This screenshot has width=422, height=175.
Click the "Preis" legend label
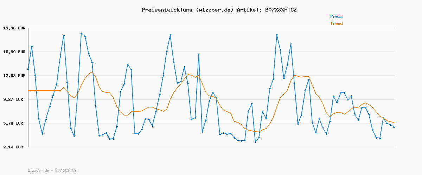point(336,16)
